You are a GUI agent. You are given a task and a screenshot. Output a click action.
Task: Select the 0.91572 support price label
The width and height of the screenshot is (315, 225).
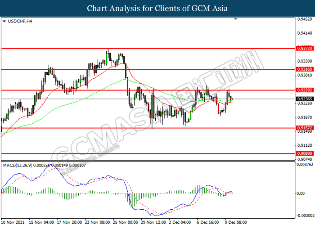pos(305,128)
